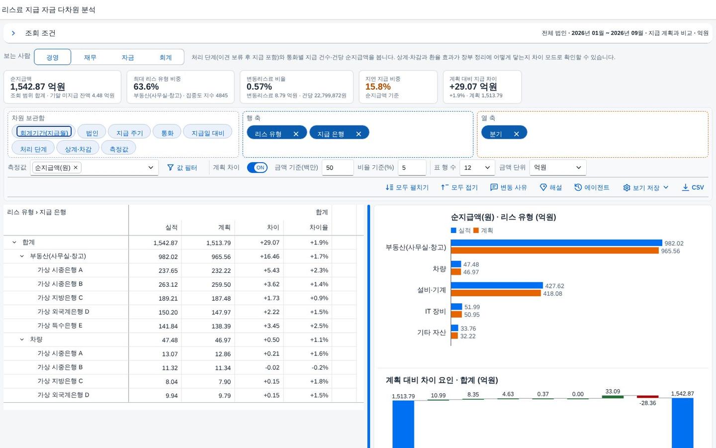Open 해설 commentary icon
The height and width of the screenshot is (448, 716).
(x=543, y=188)
